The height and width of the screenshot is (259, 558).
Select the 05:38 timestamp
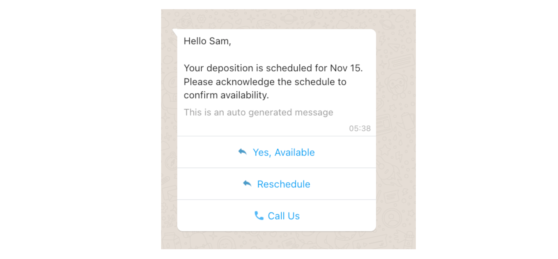pyautogui.click(x=360, y=128)
